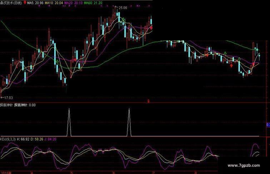Screen dimensions: 270x174
Task: Click the green 'MA60: 21.20' label
Action: pyautogui.click(x=93, y=3)
